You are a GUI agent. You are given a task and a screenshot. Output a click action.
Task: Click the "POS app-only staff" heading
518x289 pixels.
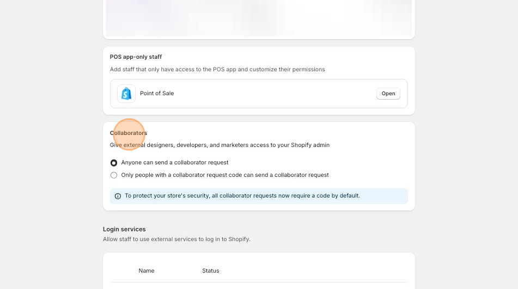point(136,57)
